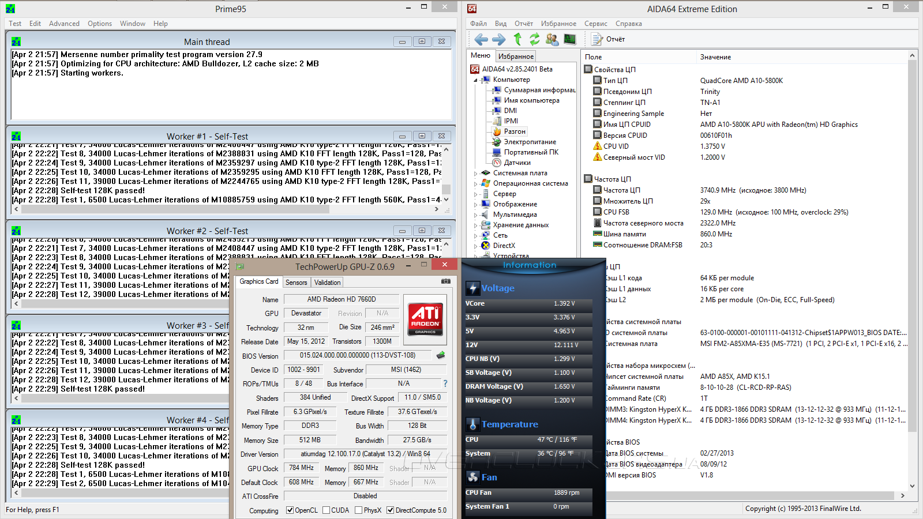Open the Отчёт menu in AIDA64 menu bar
This screenshot has width=923, height=519.
(x=524, y=24)
